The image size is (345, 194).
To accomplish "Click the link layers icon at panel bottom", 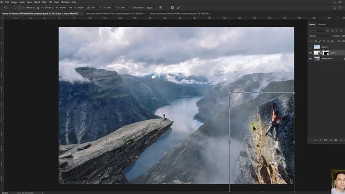I will pos(315,140).
